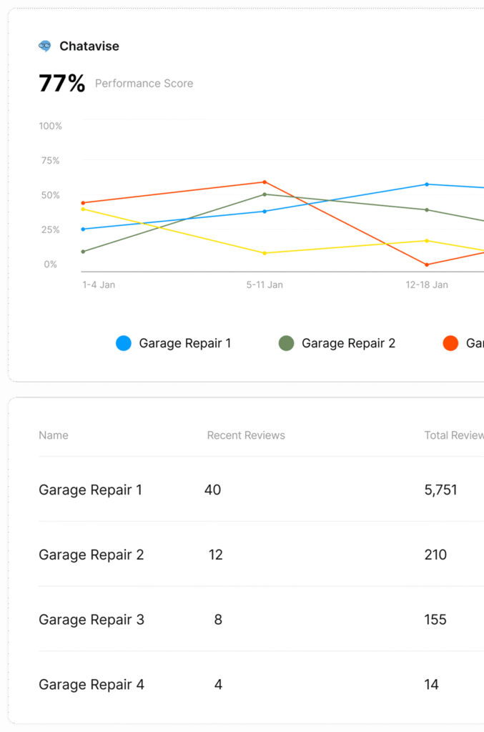The width and height of the screenshot is (484, 732).
Task: Sort by the Name column header
Action: (54, 435)
